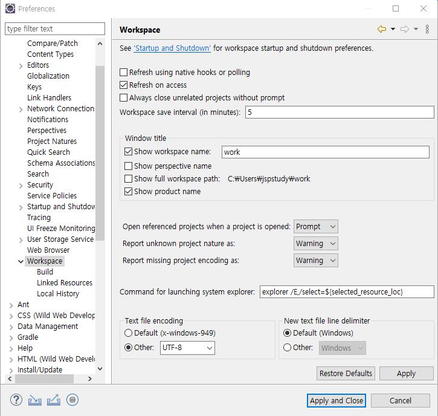Check Always close unrelated projects without prompt
This screenshot has height=416, width=438.
click(x=123, y=98)
